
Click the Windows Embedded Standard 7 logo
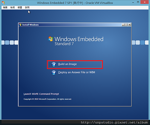pos(75,41)
